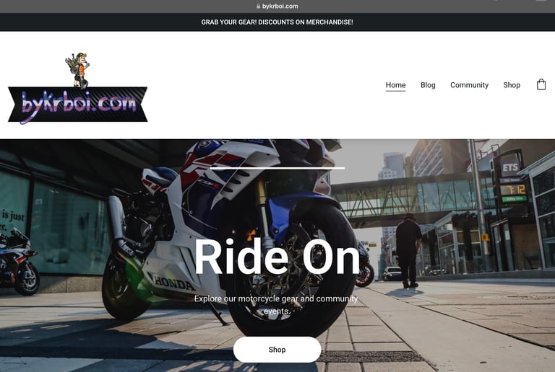Click the white Shop button on hero
The image size is (555, 372).
coord(277,350)
